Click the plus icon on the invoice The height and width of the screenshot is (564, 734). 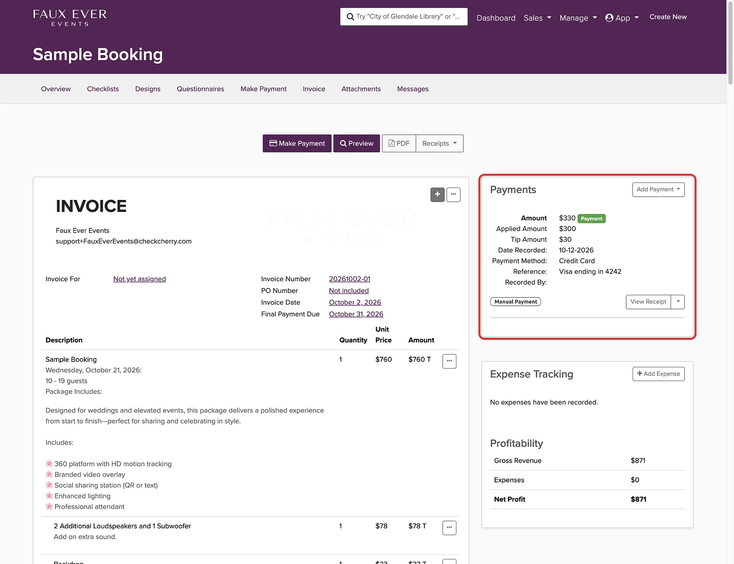tap(437, 194)
